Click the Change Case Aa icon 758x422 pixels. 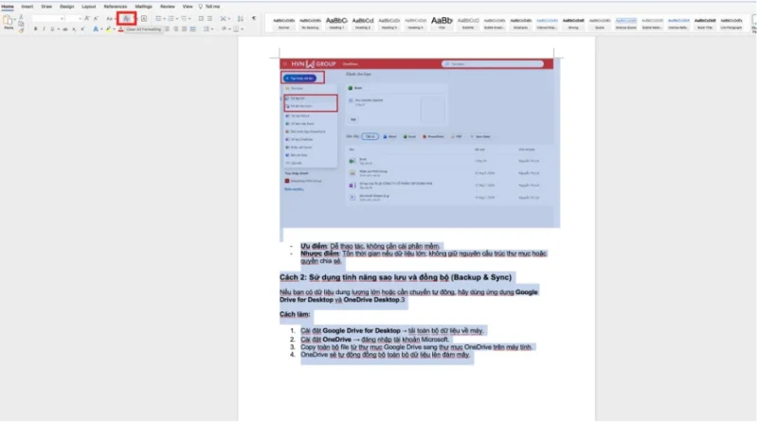tap(109, 19)
